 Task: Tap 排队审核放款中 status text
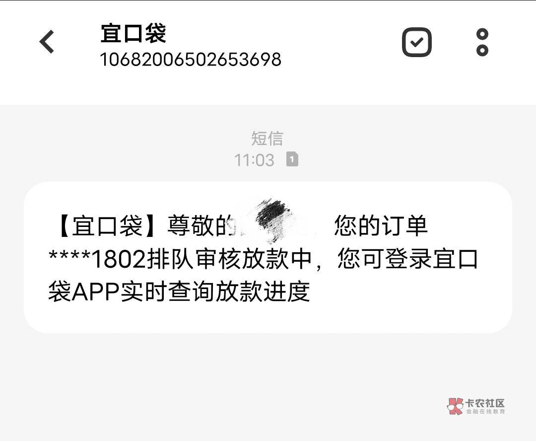pos(229,259)
